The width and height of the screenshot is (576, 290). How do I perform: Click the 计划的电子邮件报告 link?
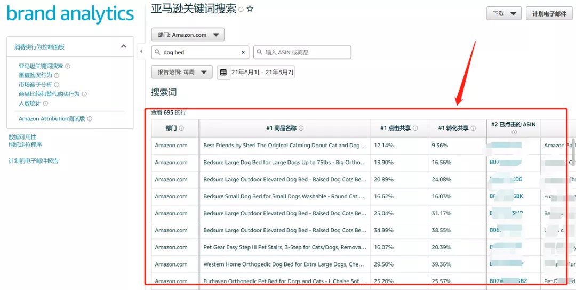click(x=34, y=161)
